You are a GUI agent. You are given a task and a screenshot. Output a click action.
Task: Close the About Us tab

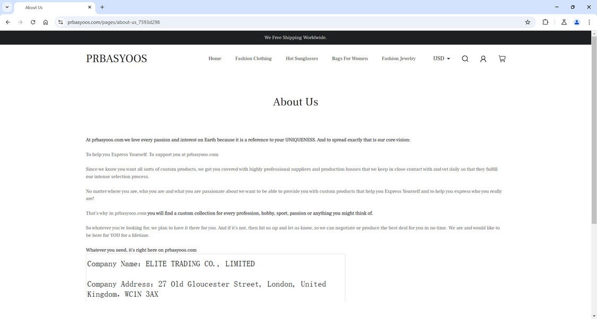[x=90, y=7]
